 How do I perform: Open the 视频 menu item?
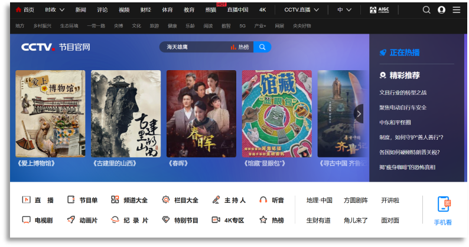pyautogui.click(x=124, y=10)
